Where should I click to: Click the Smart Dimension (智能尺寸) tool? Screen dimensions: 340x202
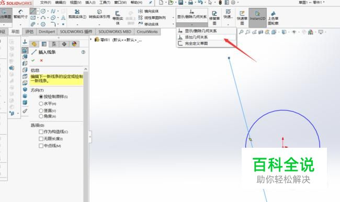pyautogui.click(x=20, y=14)
